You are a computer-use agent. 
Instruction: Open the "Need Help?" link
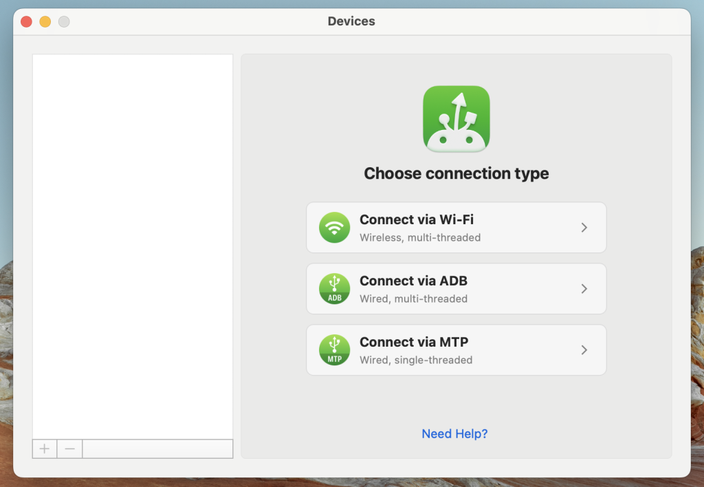point(454,434)
